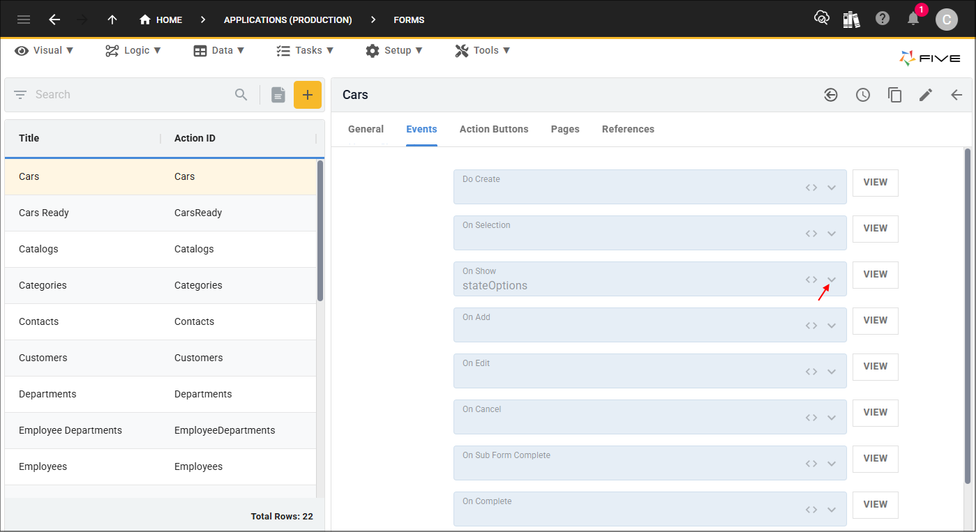The width and height of the screenshot is (976, 532).
Task: Click the yellow plus add button
Action: (308, 95)
